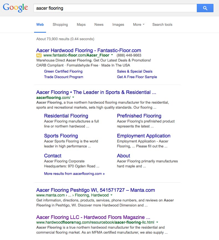Click the blue magnifier search button

point(205,8)
